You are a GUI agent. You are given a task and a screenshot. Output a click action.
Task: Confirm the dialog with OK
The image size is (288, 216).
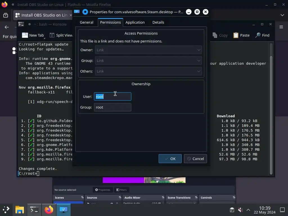(170, 159)
